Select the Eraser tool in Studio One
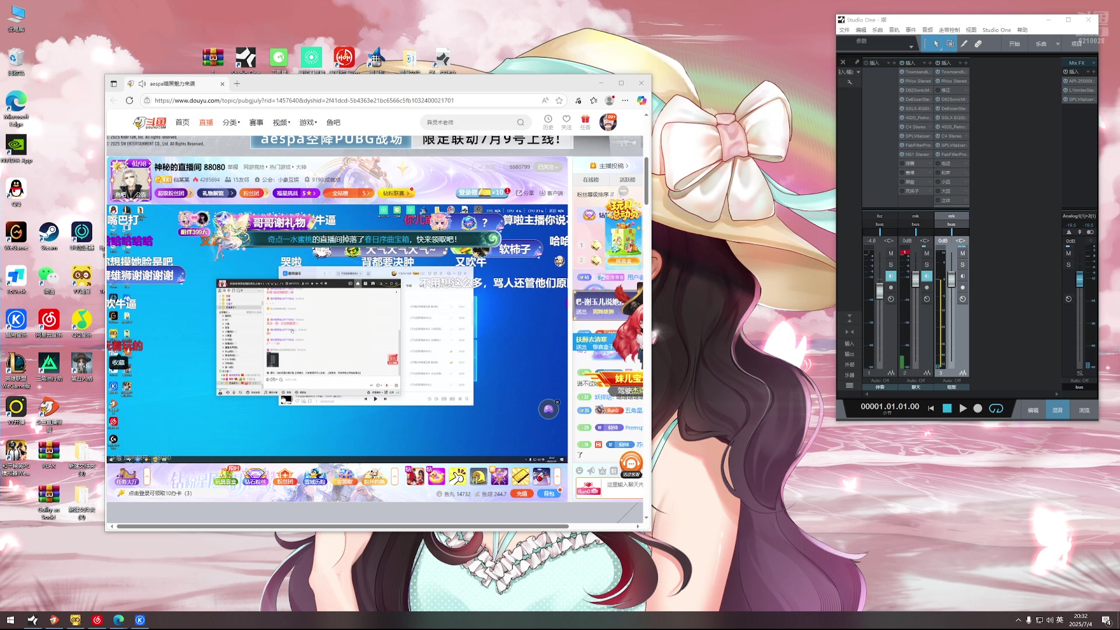This screenshot has height=630, width=1120. [x=978, y=44]
